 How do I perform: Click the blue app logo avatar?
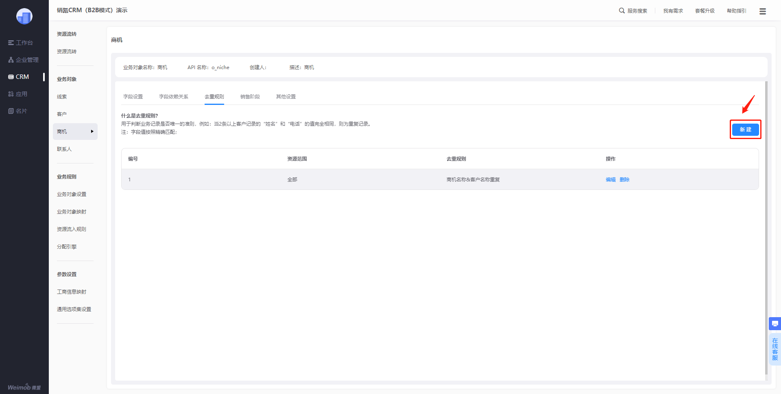tap(24, 16)
